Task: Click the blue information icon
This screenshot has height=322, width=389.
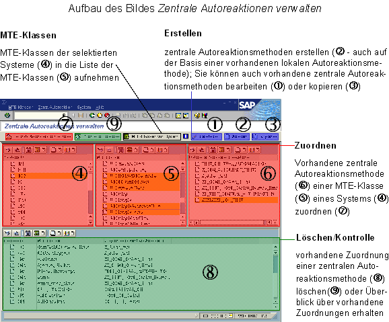Action: (x=186, y=136)
